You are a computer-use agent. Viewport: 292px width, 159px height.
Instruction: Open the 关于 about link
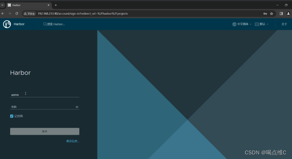click(x=284, y=24)
